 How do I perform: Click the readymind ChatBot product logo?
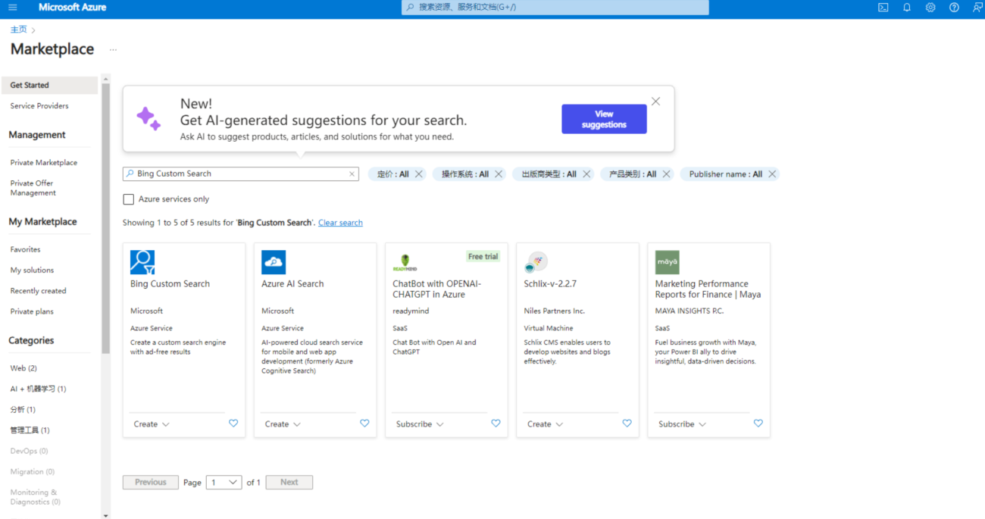pyautogui.click(x=405, y=262)
